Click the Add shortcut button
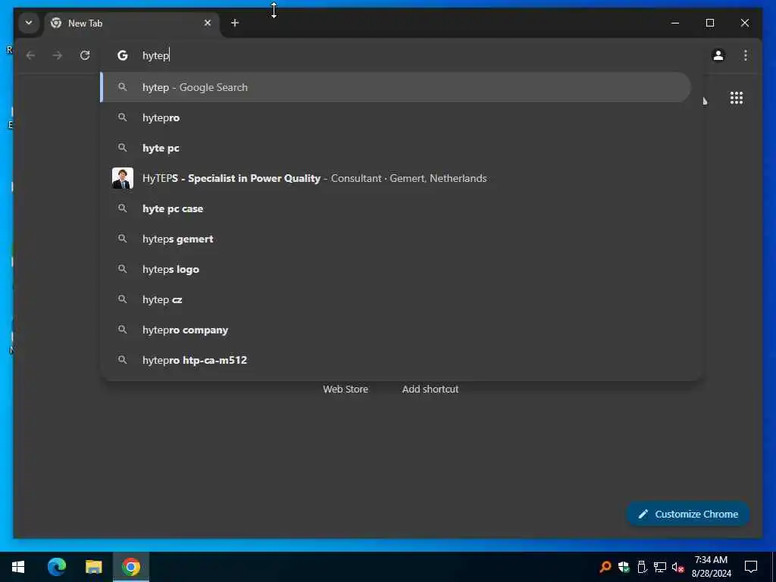 [430, 389]
